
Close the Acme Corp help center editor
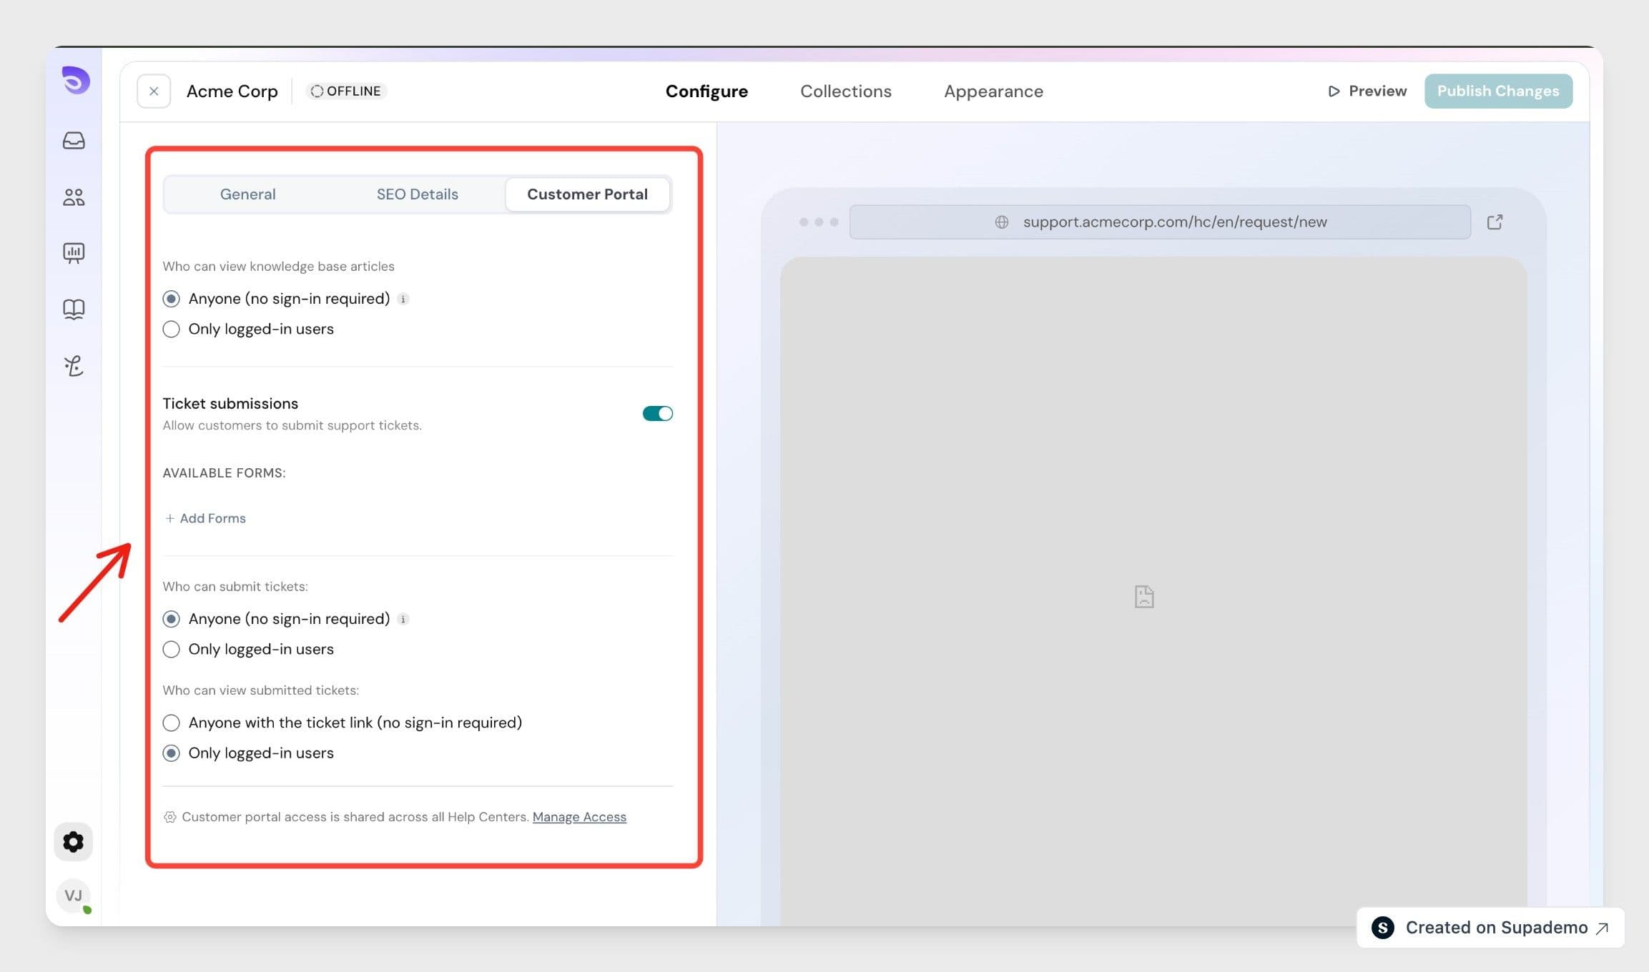pos(154,91)
